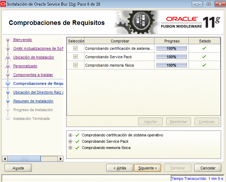The height and width of the screenshot is (182, 226).
Task: Open Ayuda help button
Action: 18,168
